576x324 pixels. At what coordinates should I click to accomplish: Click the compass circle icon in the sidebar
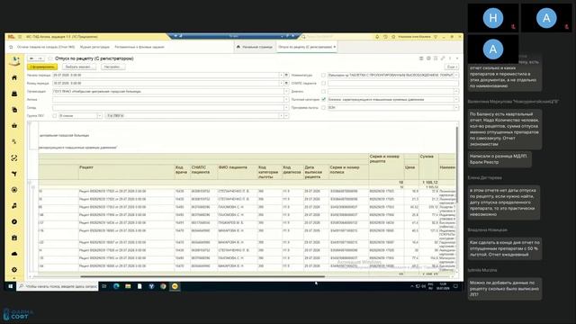14,222
